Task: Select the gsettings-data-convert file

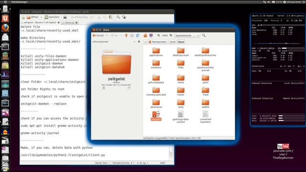Action: (181, 117)
